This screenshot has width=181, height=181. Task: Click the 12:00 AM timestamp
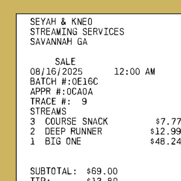pyautogui.click(x=135, y=72)
